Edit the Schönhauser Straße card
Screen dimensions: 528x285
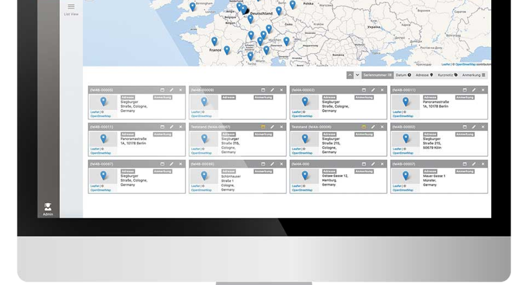[x=272, y=164]
